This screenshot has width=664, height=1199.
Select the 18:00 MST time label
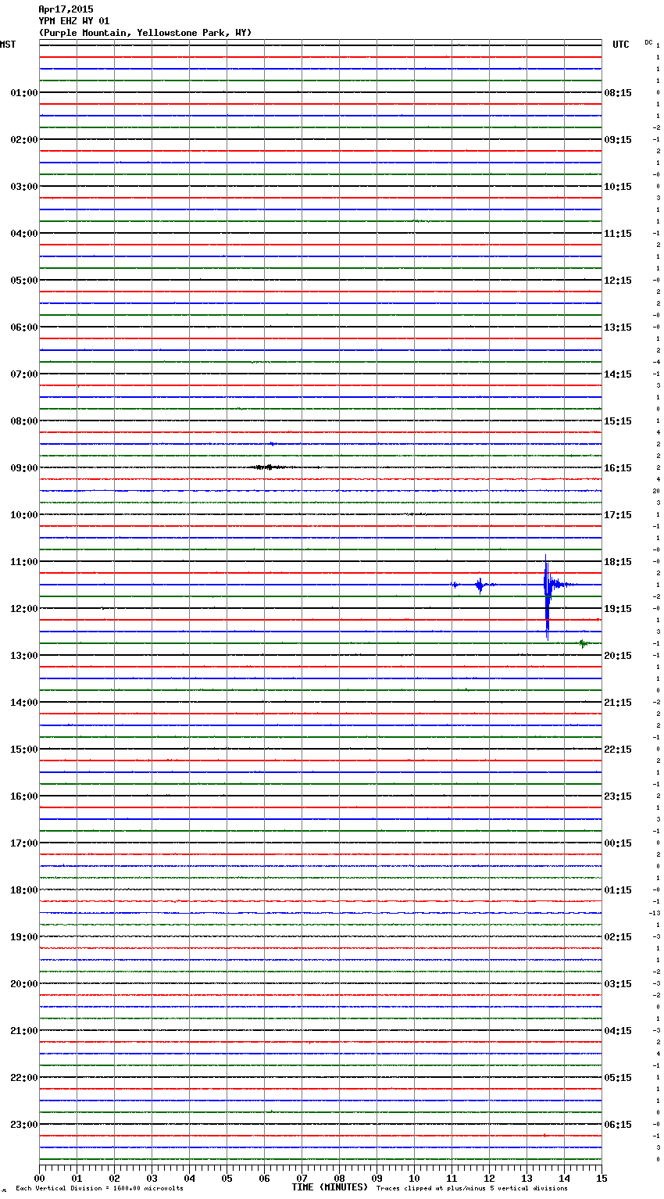coord(24,890)
